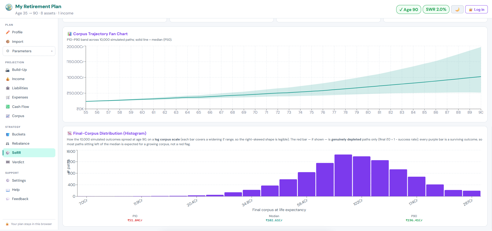492x231 pixels.
Task: Click the Rebalance scales icon
Action: pos(8,144)
